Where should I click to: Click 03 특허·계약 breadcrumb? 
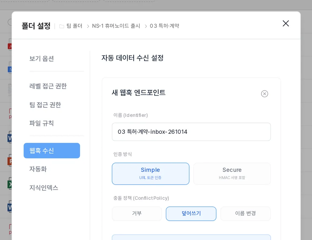coord(164,26)
